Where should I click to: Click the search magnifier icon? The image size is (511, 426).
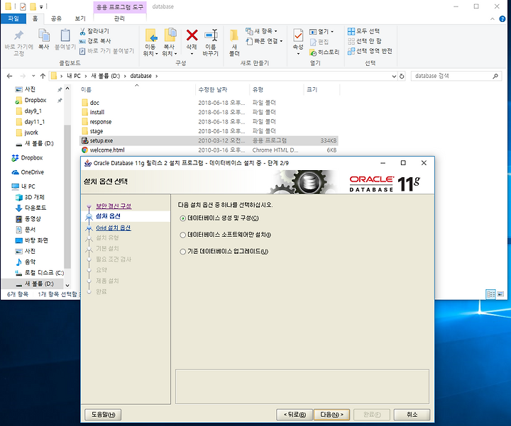click(495, 76)
